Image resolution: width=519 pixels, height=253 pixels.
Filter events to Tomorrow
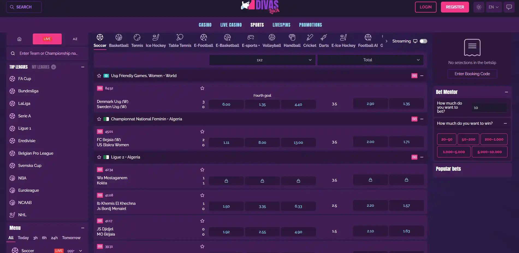[71, 238]
